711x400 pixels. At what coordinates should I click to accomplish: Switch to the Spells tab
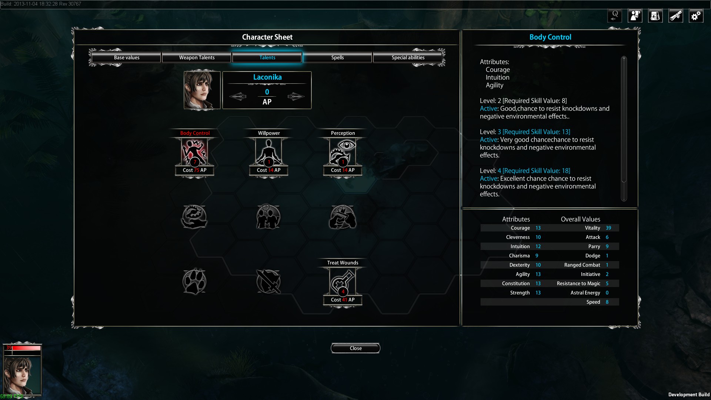pyautogui.click(x=337, y=57)
